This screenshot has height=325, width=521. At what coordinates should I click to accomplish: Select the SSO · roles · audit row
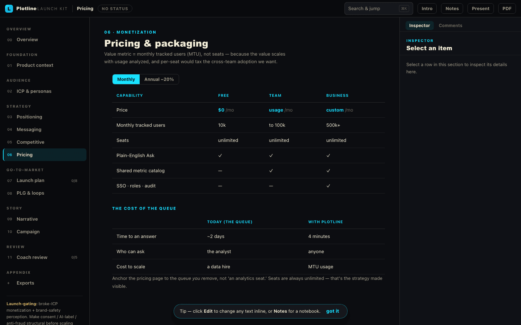pyautogui.click(x=249, y=186)
